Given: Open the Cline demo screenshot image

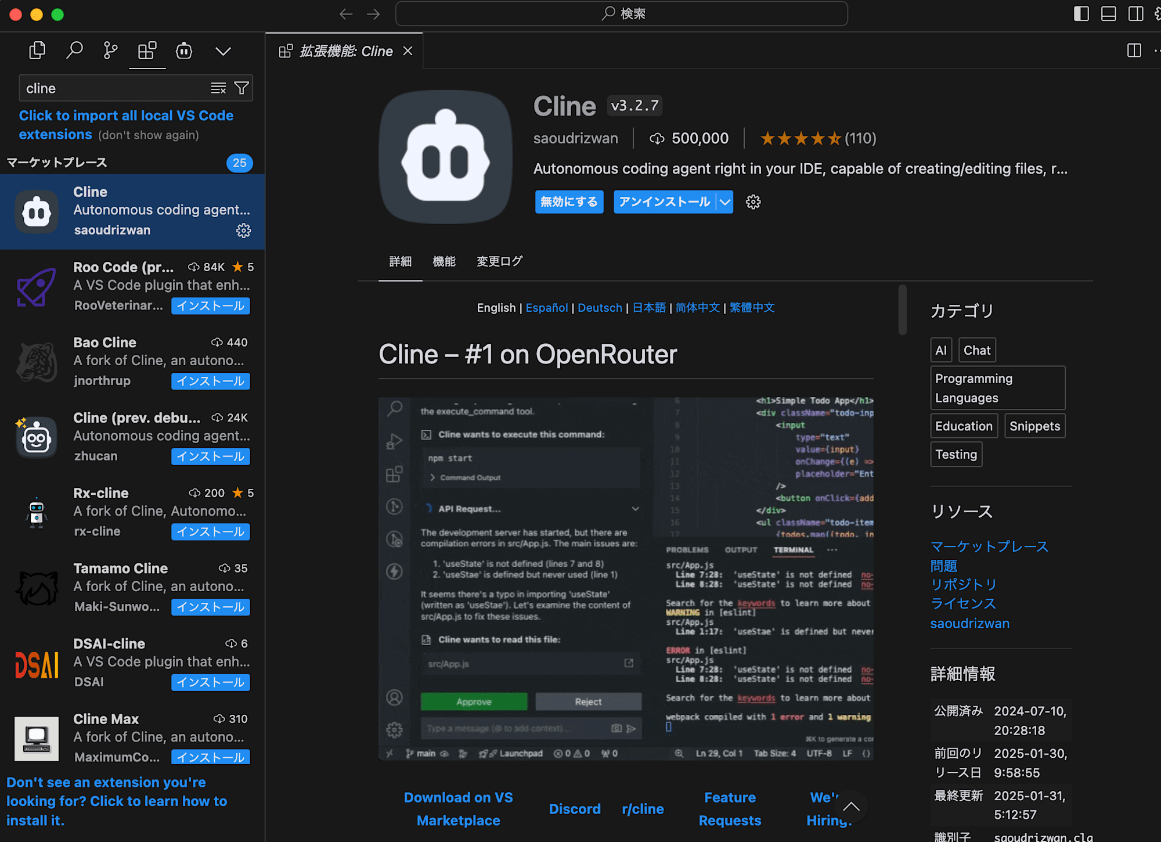Looking at the screenshot, I should pyautogui.click(x=626, y=578).
